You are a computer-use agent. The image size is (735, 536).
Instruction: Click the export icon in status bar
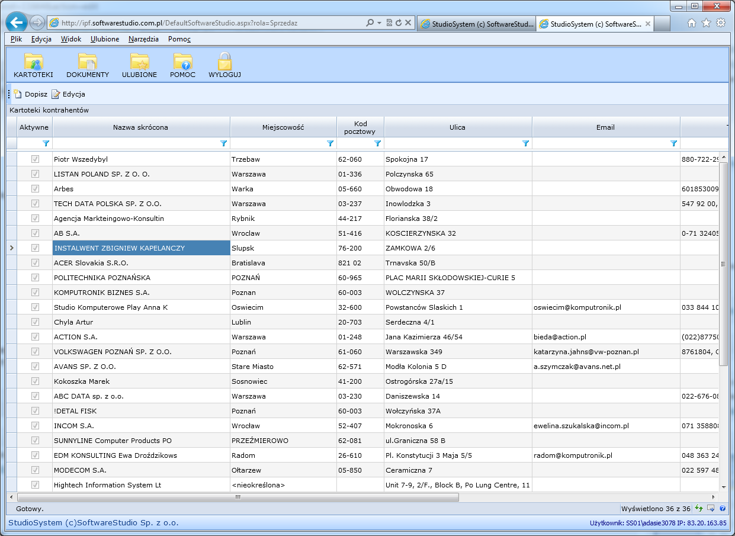click(711, 508)
